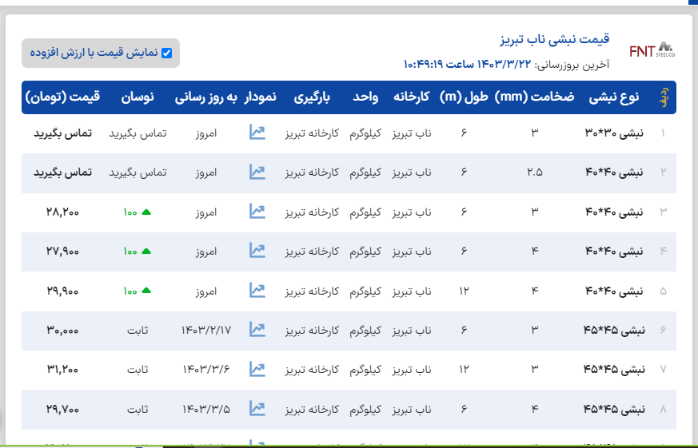The width and height of the screenshot is (698, 448).
Task: Click the FNT Steel Co logo
Action: click(x=651, y=50)
